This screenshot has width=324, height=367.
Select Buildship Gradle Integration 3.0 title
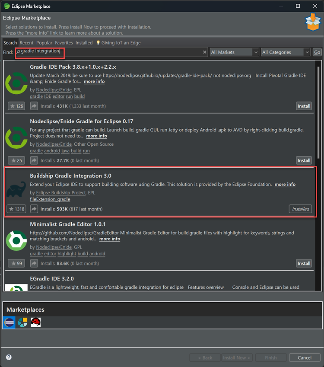click(x=71, y=176)
